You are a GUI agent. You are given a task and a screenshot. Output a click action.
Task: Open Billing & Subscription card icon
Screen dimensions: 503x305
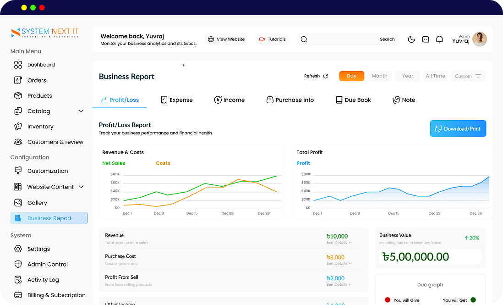click(x=18, y=295)
